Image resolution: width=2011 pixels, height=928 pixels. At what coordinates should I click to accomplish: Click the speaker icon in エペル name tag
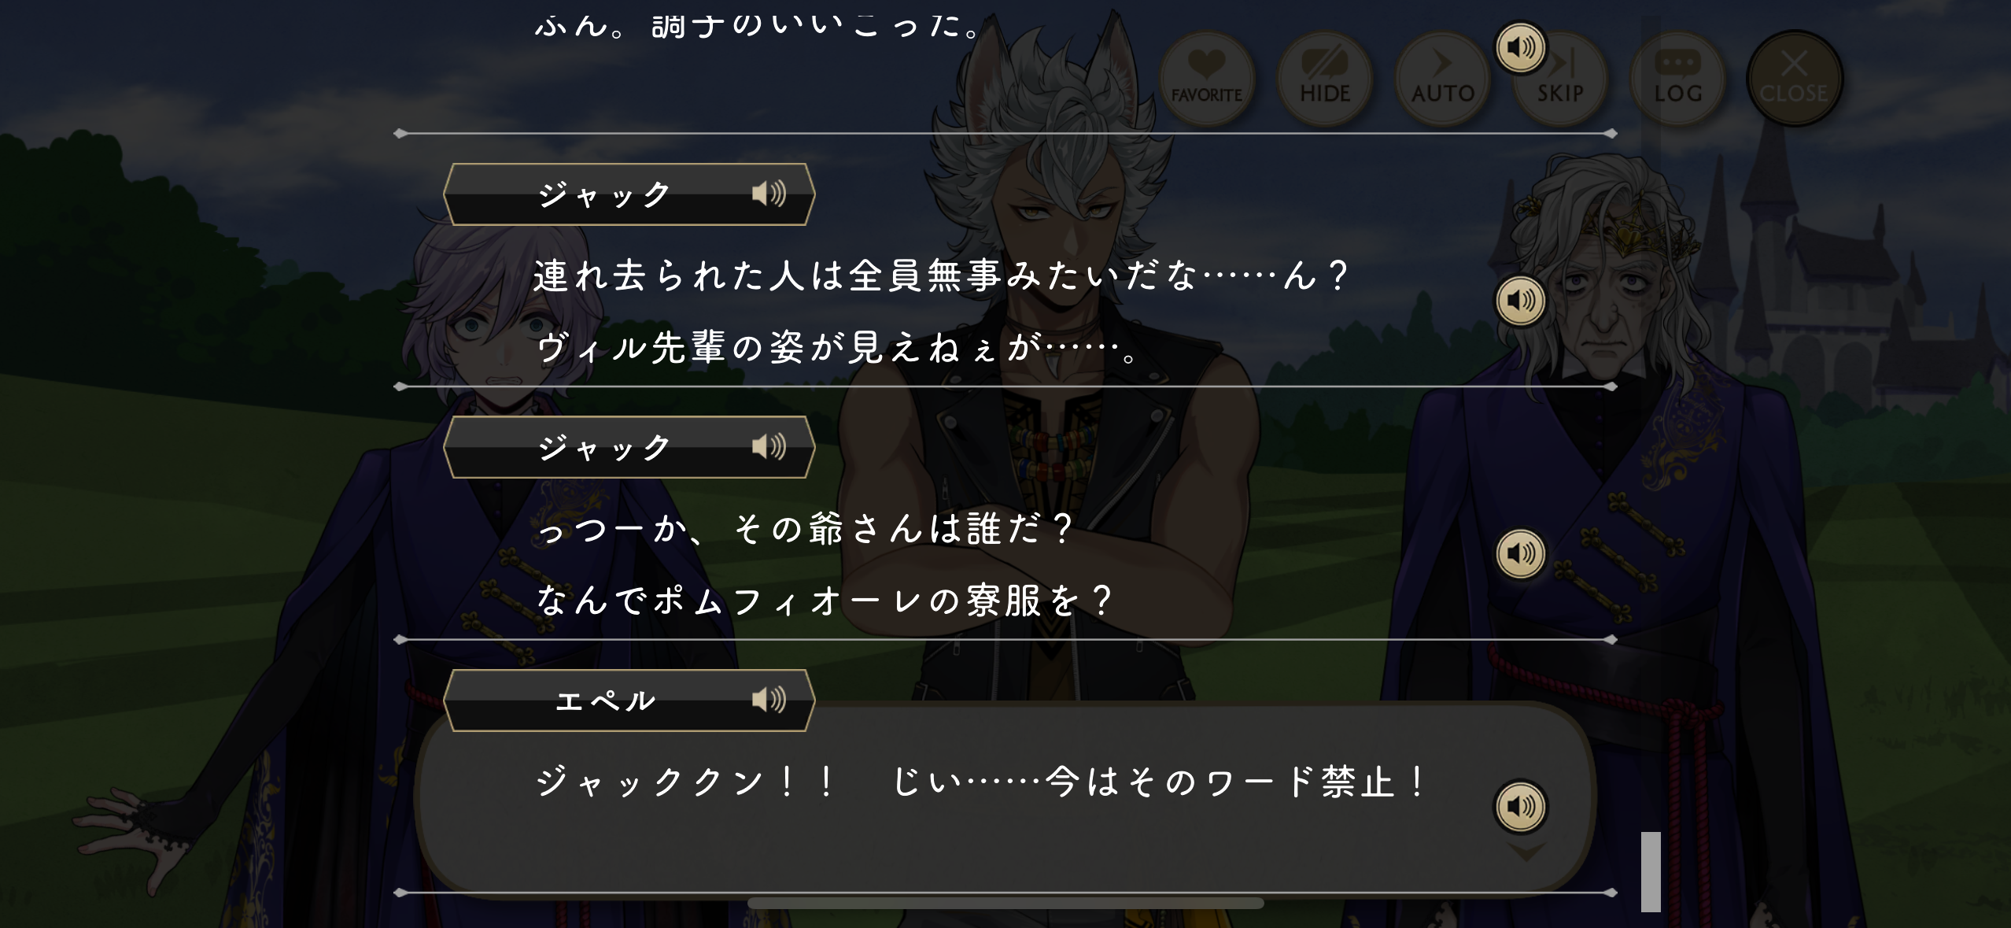coord(769,699)
